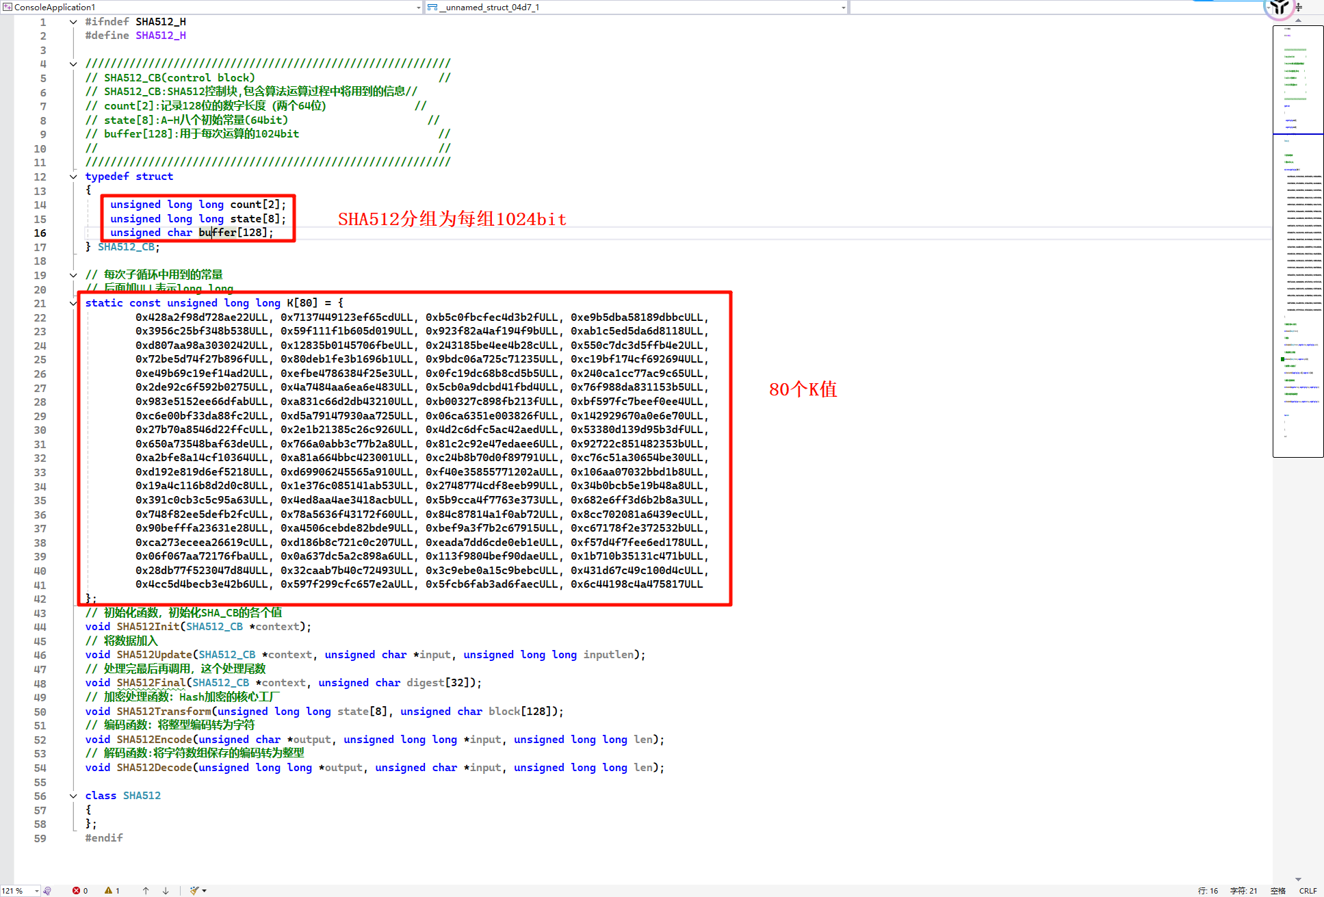
Task: Collapse the #ifndef SHA512_H region
Action: pos(73,22)
